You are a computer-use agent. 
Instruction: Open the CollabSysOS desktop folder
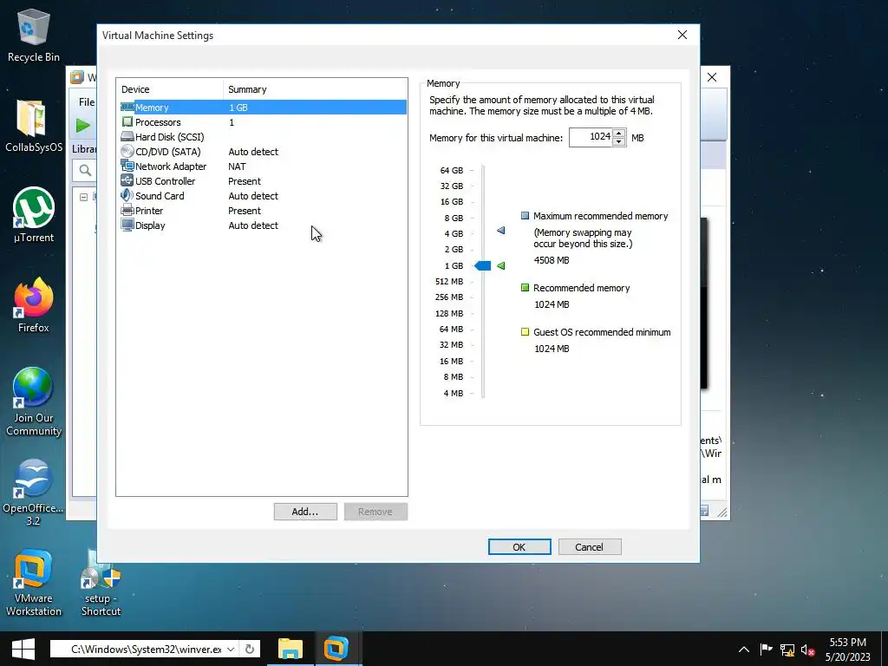34,126
